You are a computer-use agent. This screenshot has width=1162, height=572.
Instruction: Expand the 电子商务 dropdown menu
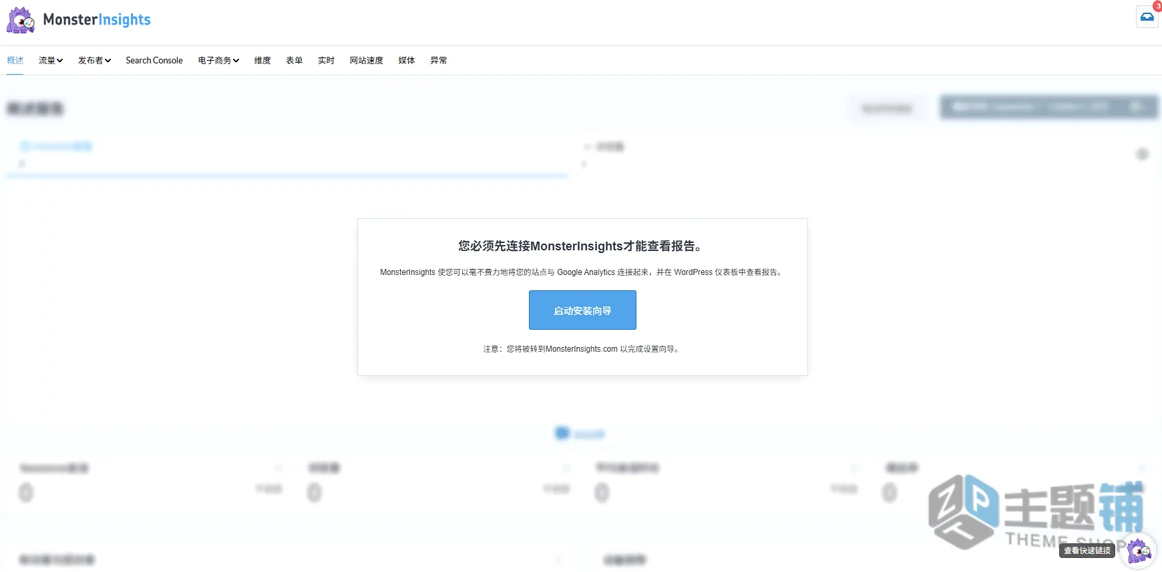click(218, 60)
